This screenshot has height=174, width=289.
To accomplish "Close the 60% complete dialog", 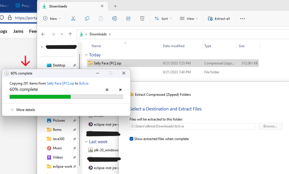I will tap(124, 73).
